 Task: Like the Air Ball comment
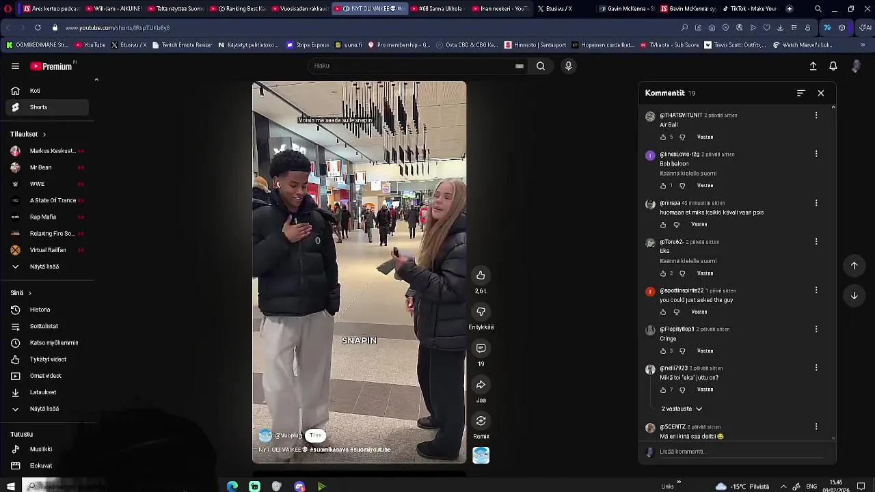pos(663,137)
